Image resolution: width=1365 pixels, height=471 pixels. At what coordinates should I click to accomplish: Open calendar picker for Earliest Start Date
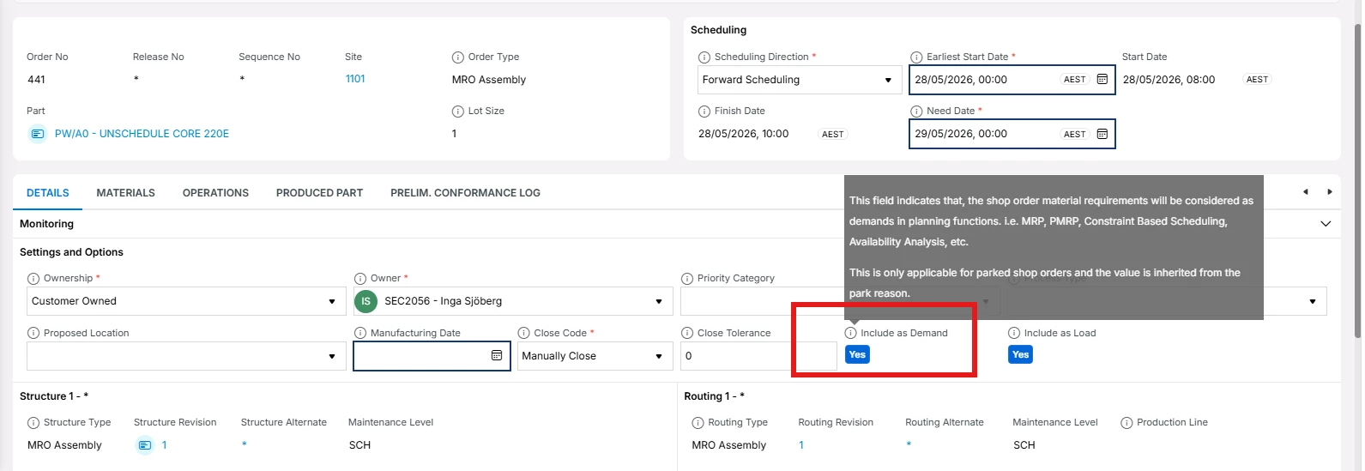tap(1102, 80)
